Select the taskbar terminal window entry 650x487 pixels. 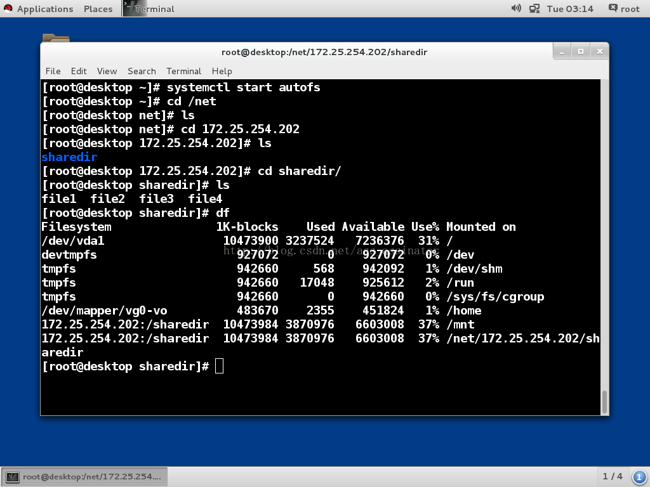click(x=84, y=477)
